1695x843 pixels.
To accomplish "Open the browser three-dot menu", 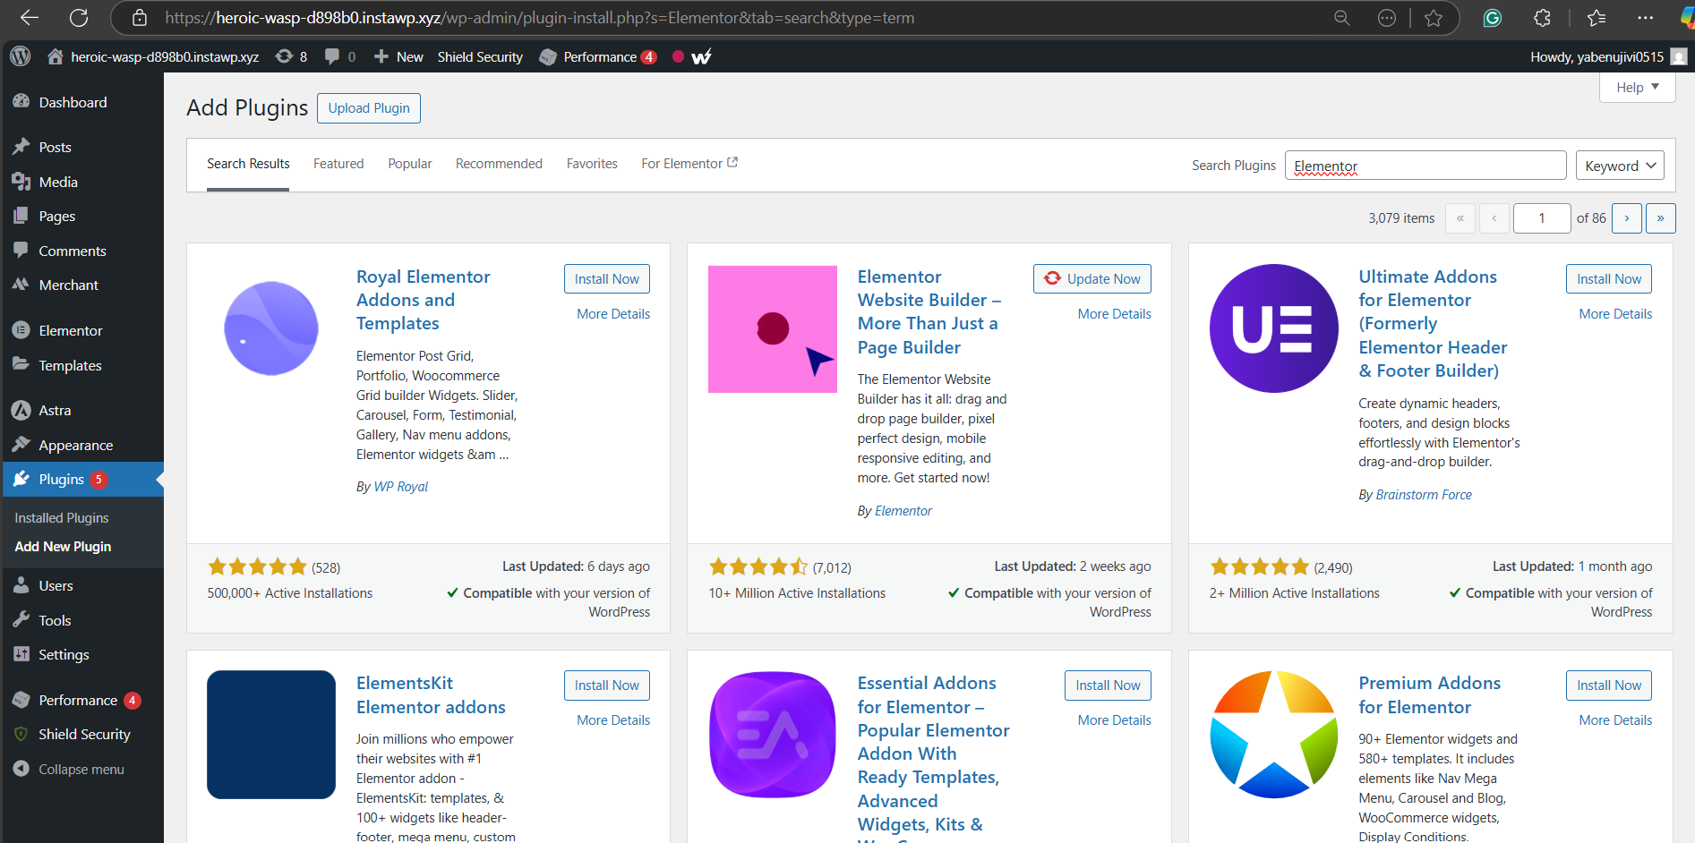I will click(1646, 18).
